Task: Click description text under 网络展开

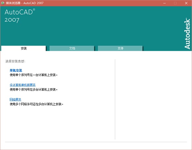Action: click(37, 104)
